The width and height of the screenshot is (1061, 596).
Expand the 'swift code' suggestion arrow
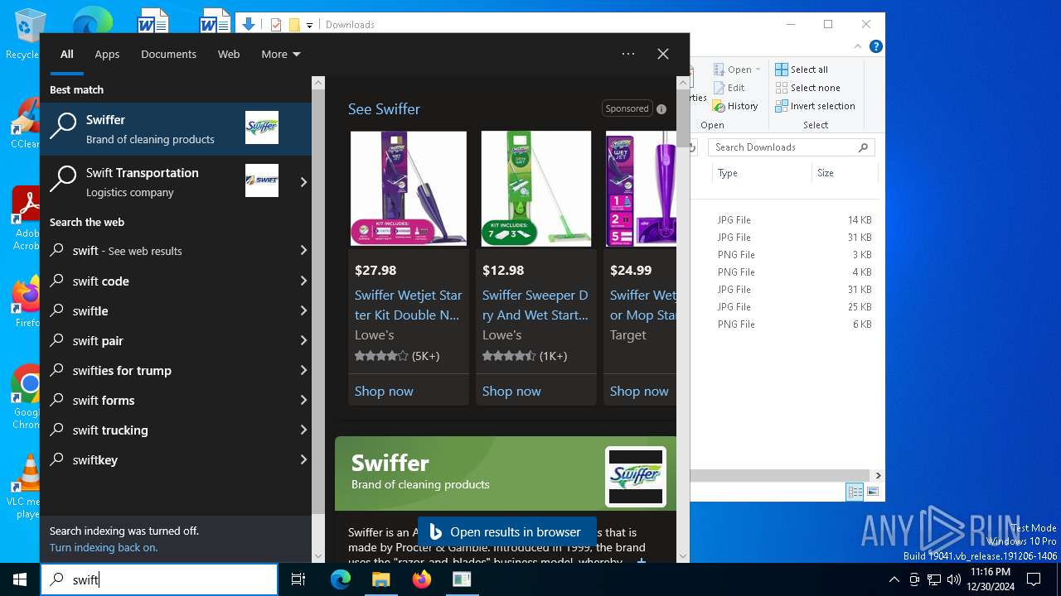[303, 281]
